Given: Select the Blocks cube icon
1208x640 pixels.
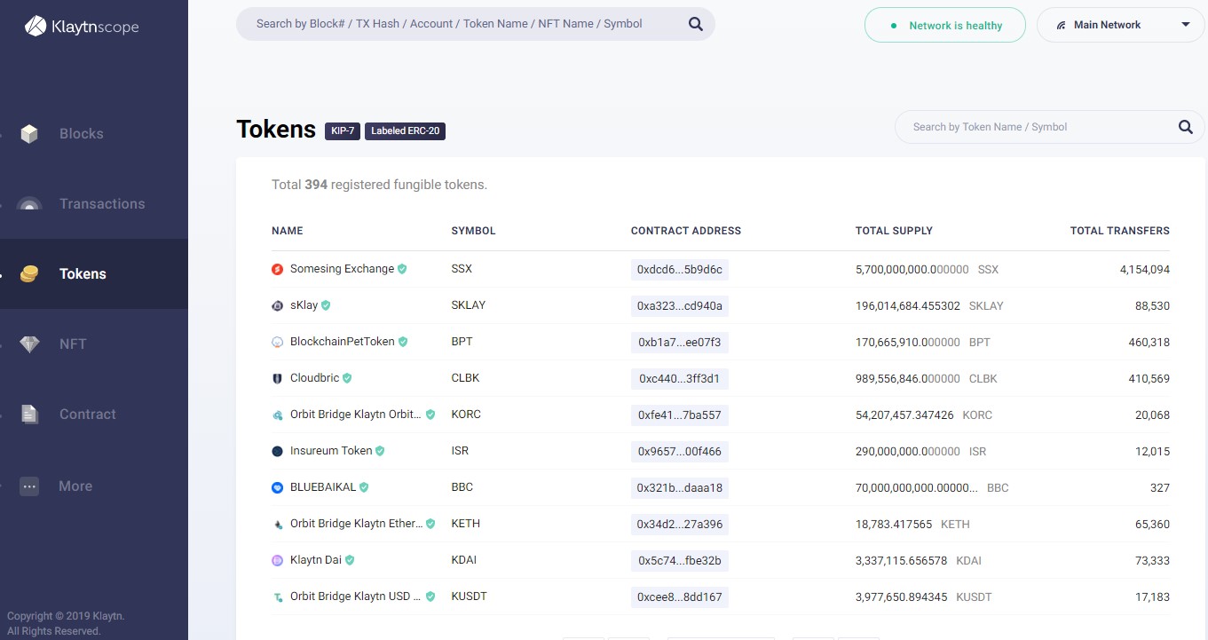Looking at the screenshot, I should click(29, 134).
